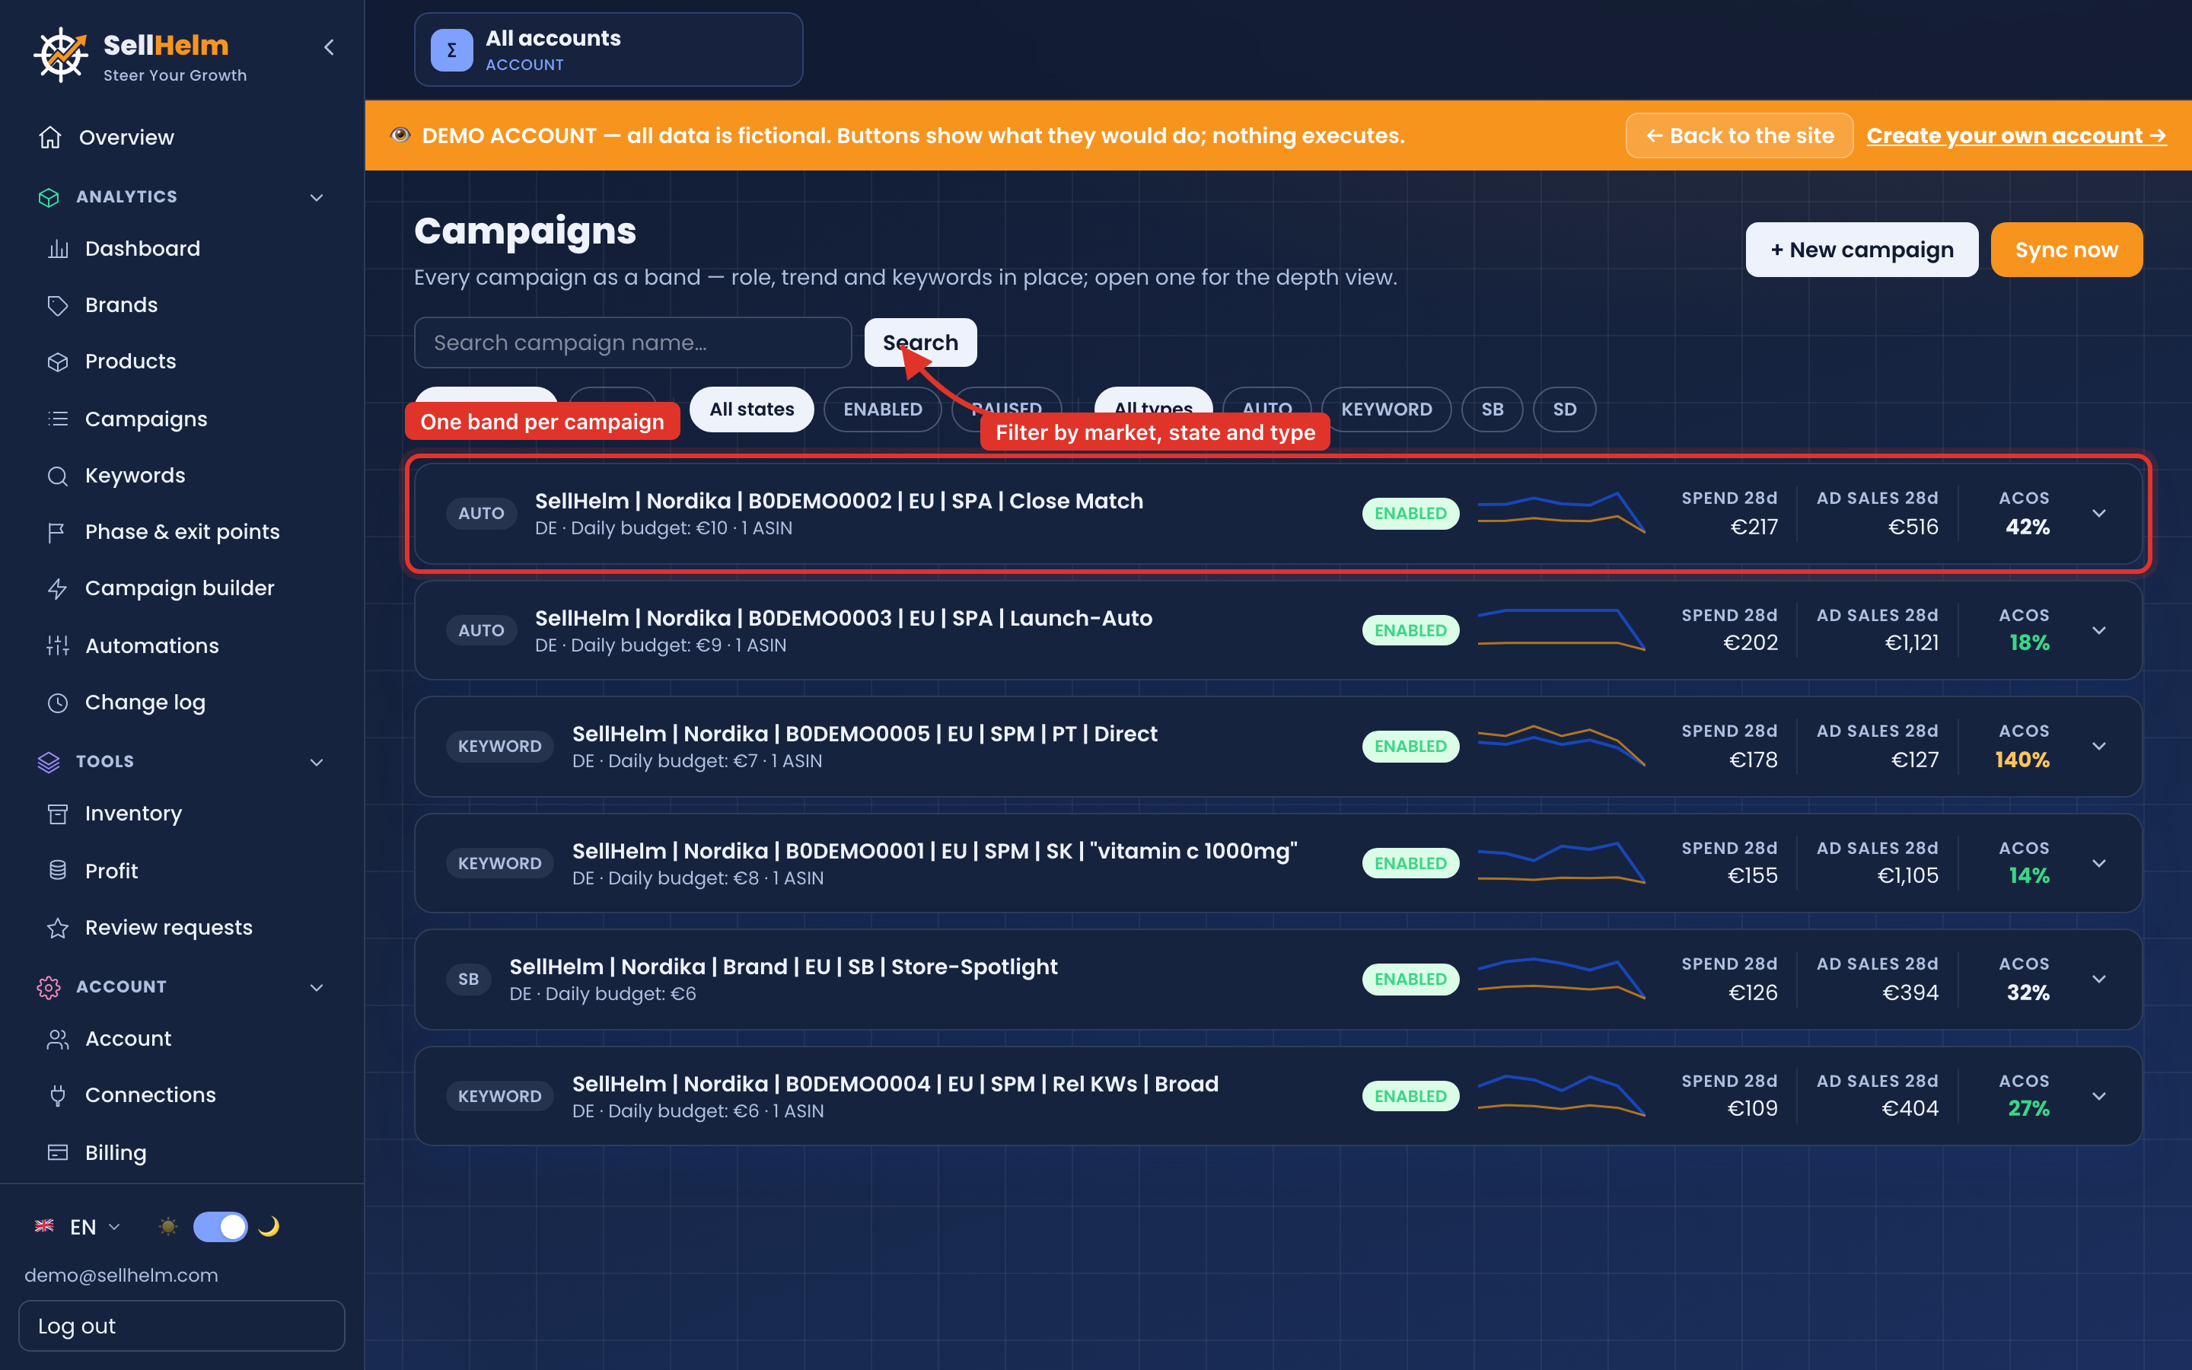
Task: Click the sigma icon in All accounts
Action: 452,49
